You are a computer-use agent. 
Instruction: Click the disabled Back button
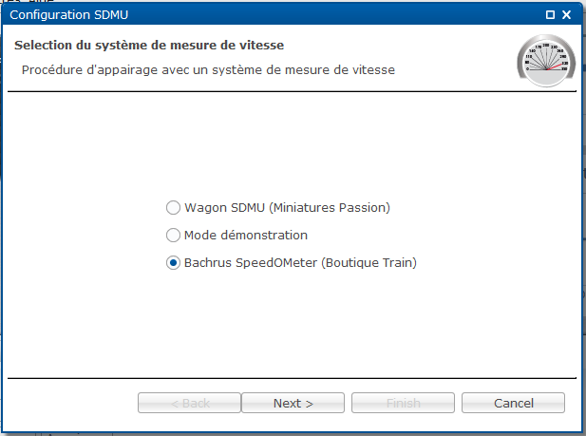click(x=189, y=403)
